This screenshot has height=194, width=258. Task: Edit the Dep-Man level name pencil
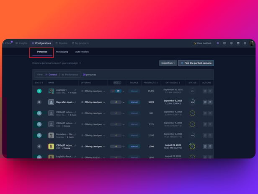click(x=75, y=102)
